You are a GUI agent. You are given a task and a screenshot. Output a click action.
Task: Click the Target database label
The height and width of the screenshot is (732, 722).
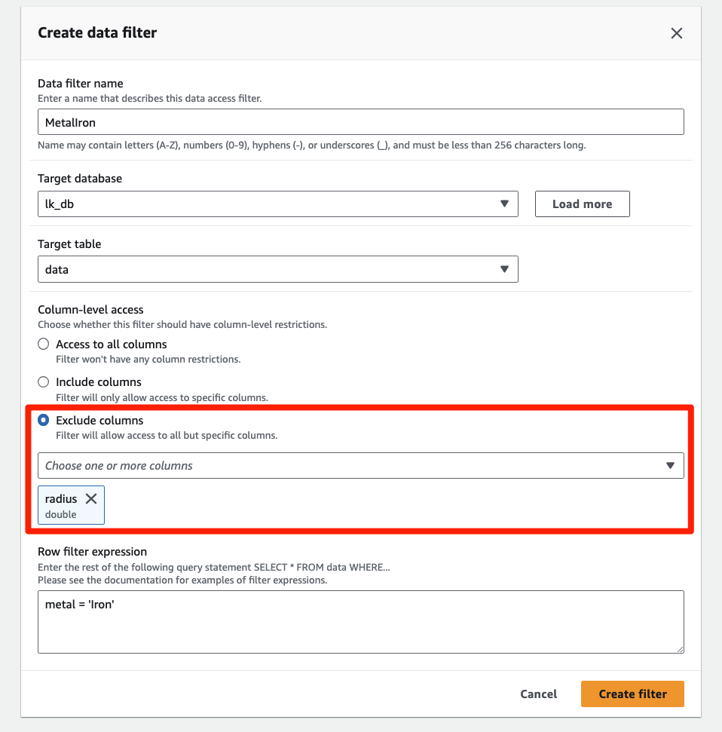(x=80, y=179)
